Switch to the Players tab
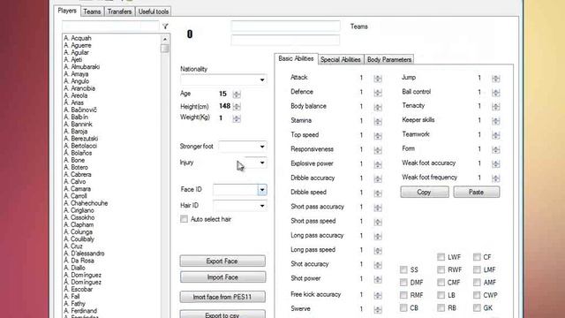This screenshot has height=318, width=565. (x=67, y=11)
